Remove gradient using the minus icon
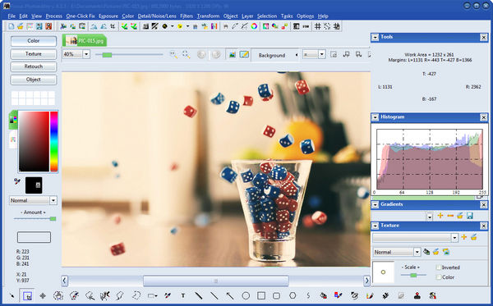 [450, 216]
